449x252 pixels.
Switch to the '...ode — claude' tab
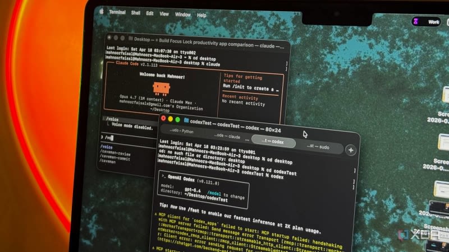tap(227, 136)
